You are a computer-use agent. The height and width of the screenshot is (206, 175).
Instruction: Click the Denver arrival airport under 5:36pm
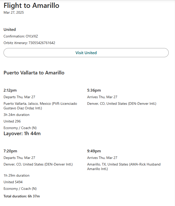coord(122,104)
